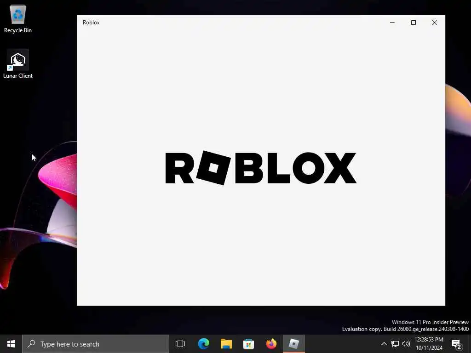Maximize the Roblox window
The width and height of the screenshot is (471, 353).
click(414, 23)
